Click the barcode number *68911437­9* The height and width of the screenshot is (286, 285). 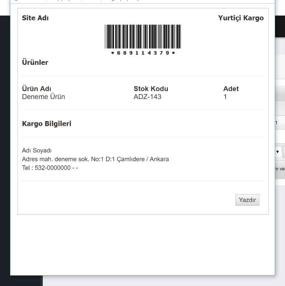pos(143,53)
